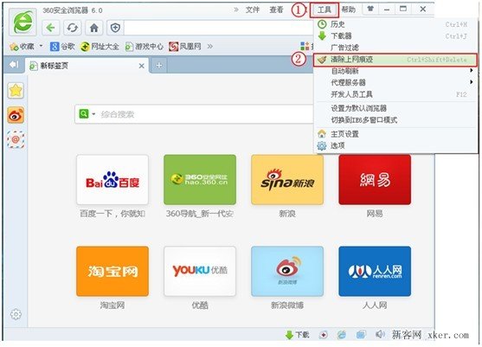Viewport: 482px width, 347px height.
Task: Open the 谷歌 bookmark
Action: click(x=62, y=47)
